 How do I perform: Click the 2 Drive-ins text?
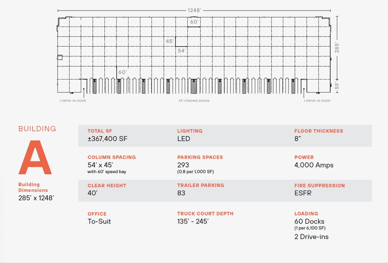click(x=311, y=237)
